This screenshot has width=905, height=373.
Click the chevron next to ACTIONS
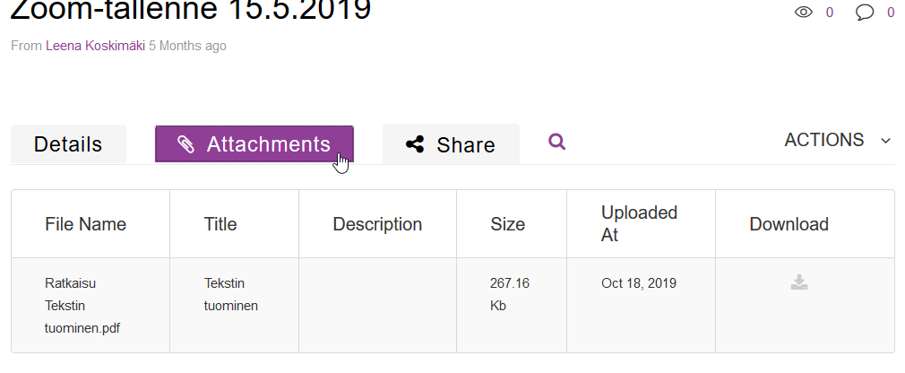click(886, 141)
